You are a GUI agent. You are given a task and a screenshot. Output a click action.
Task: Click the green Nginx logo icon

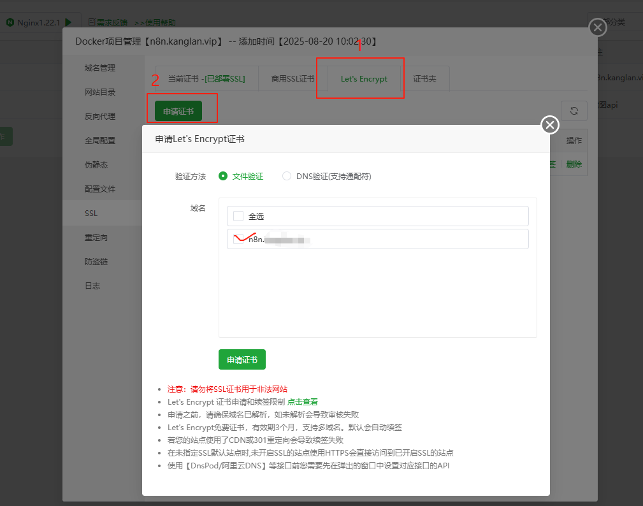click(10, 22)
